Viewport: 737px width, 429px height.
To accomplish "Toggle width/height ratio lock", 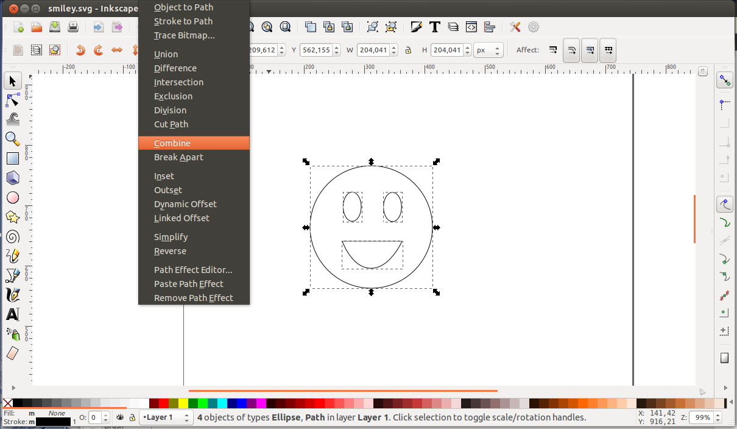I will point(408,50).
